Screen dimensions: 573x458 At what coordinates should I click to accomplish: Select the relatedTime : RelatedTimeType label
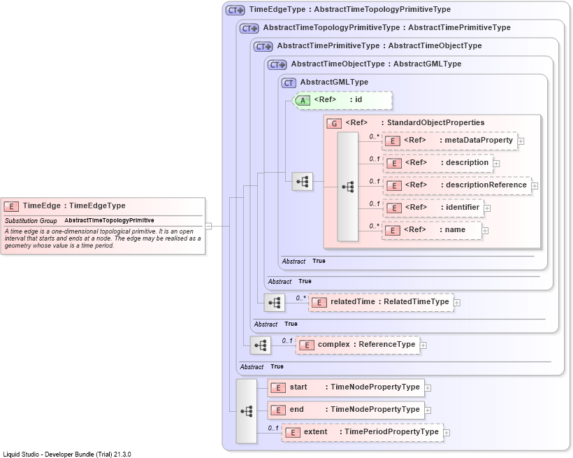tap(389, 301)
